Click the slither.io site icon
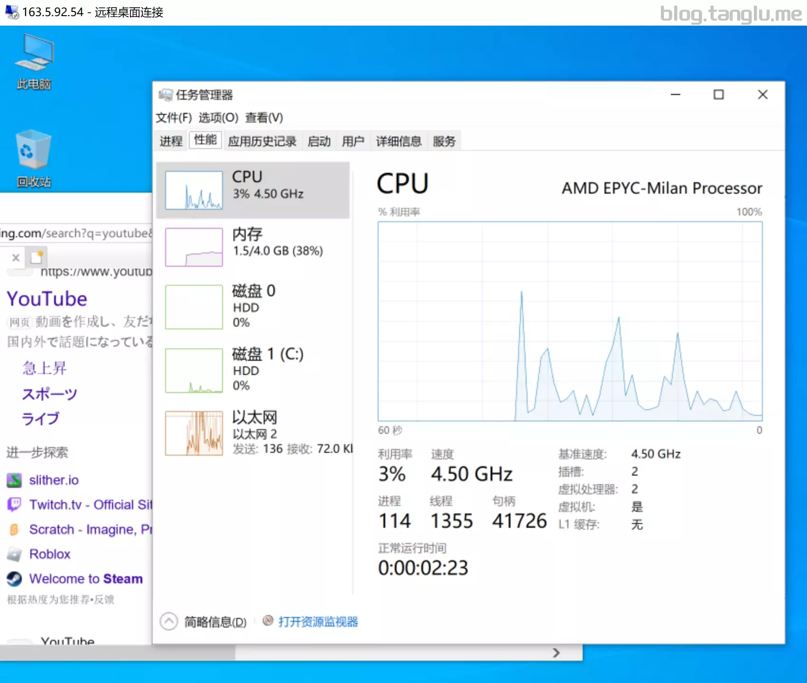 point(14,480)
